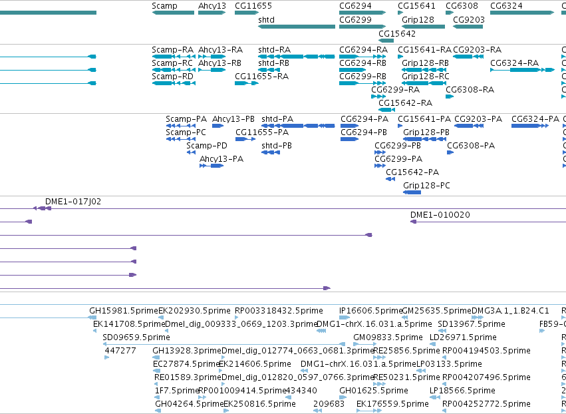
Task: Click the CG9203 gene feature
Action: click(468, 27)
